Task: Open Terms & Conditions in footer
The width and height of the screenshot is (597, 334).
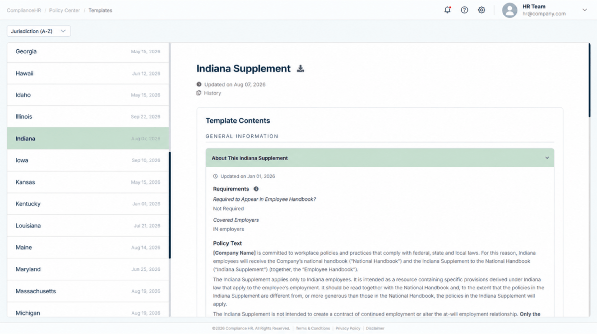Action: [313, 329]
